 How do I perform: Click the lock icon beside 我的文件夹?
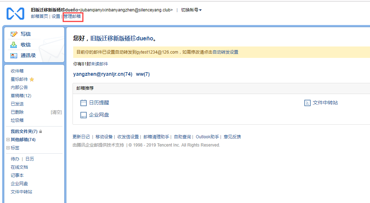pyautogui.click(x=40, y=132)
